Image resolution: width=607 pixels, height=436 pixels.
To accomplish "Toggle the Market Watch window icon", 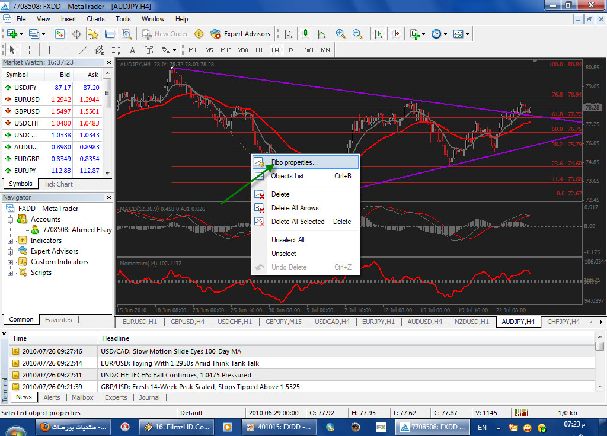I will (60, 34).
